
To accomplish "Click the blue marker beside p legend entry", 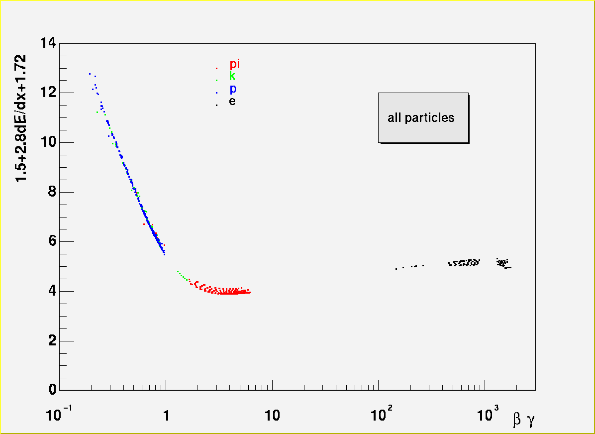I will [216, 93].
